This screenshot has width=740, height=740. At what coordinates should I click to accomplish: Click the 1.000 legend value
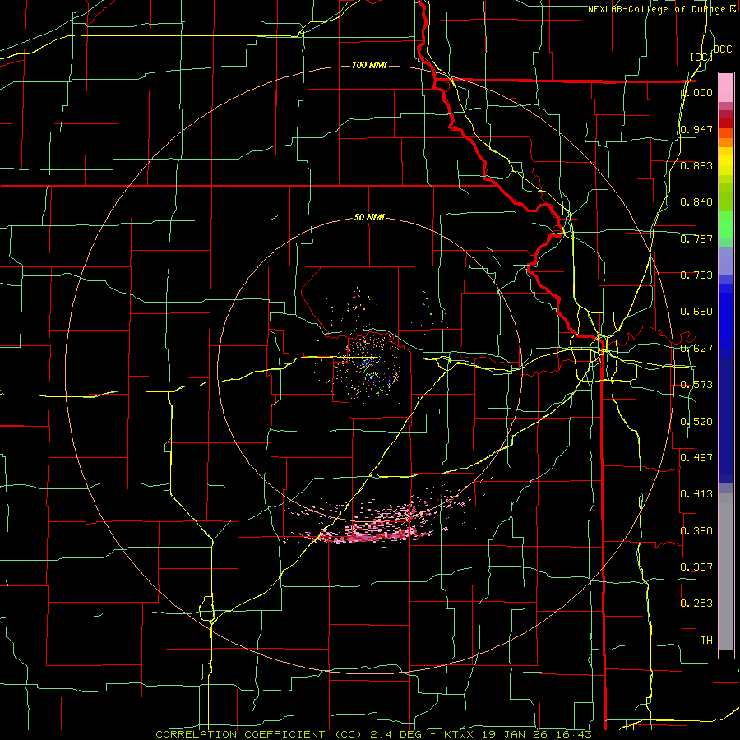click(x=696, y=92)
